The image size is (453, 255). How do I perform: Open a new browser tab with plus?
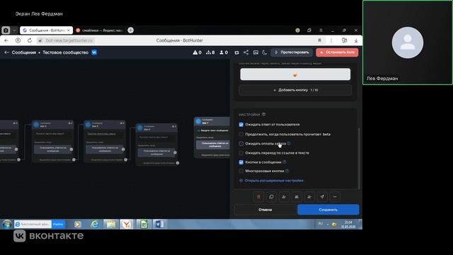[130, 30]
